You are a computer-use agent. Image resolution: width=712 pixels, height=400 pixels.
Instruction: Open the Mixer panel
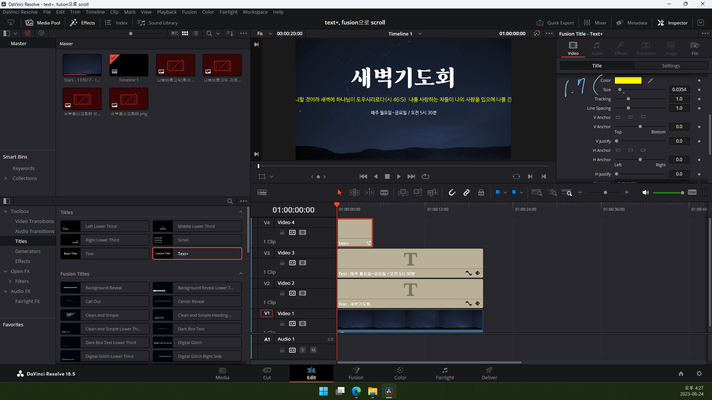pos(595,23)
